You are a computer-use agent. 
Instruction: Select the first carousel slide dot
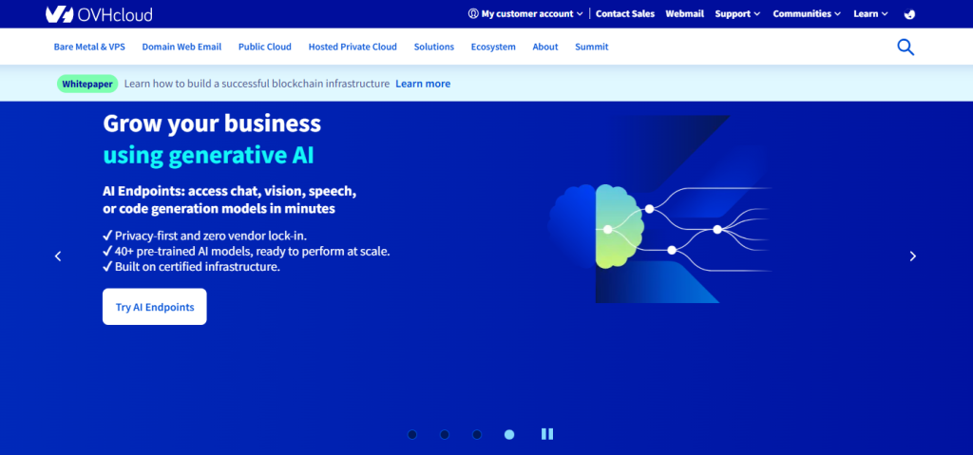click(412, 434)
